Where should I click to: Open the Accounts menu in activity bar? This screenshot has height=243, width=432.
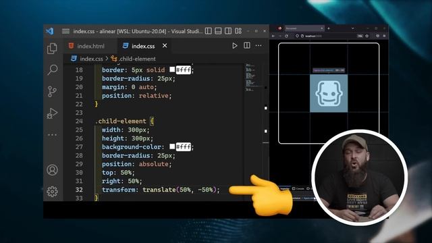click(52, 170)
